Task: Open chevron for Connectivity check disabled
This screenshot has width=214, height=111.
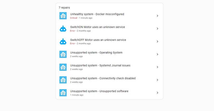Action: tap(157, 80)
